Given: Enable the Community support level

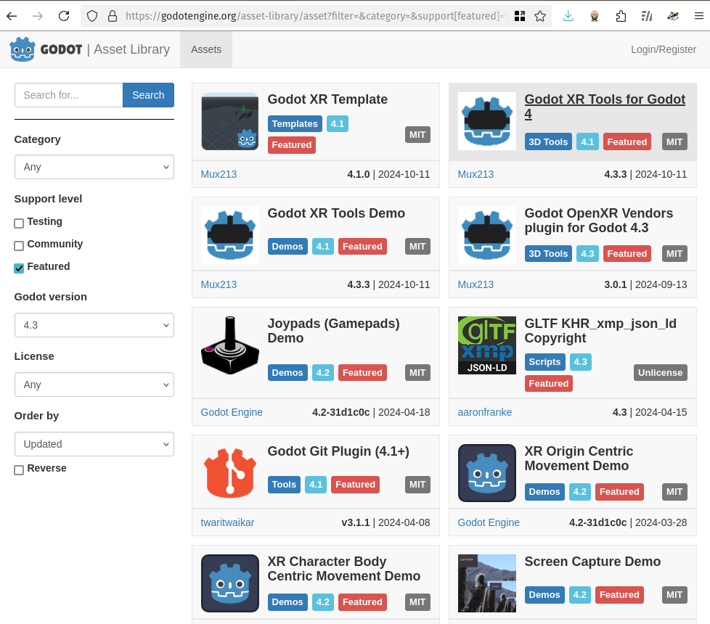Looking at the screenshot, I should tap(19, 246).
